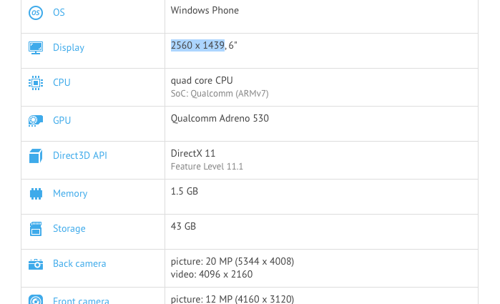
Task: Click the Direct3D API cube icon
Action: 36,155
